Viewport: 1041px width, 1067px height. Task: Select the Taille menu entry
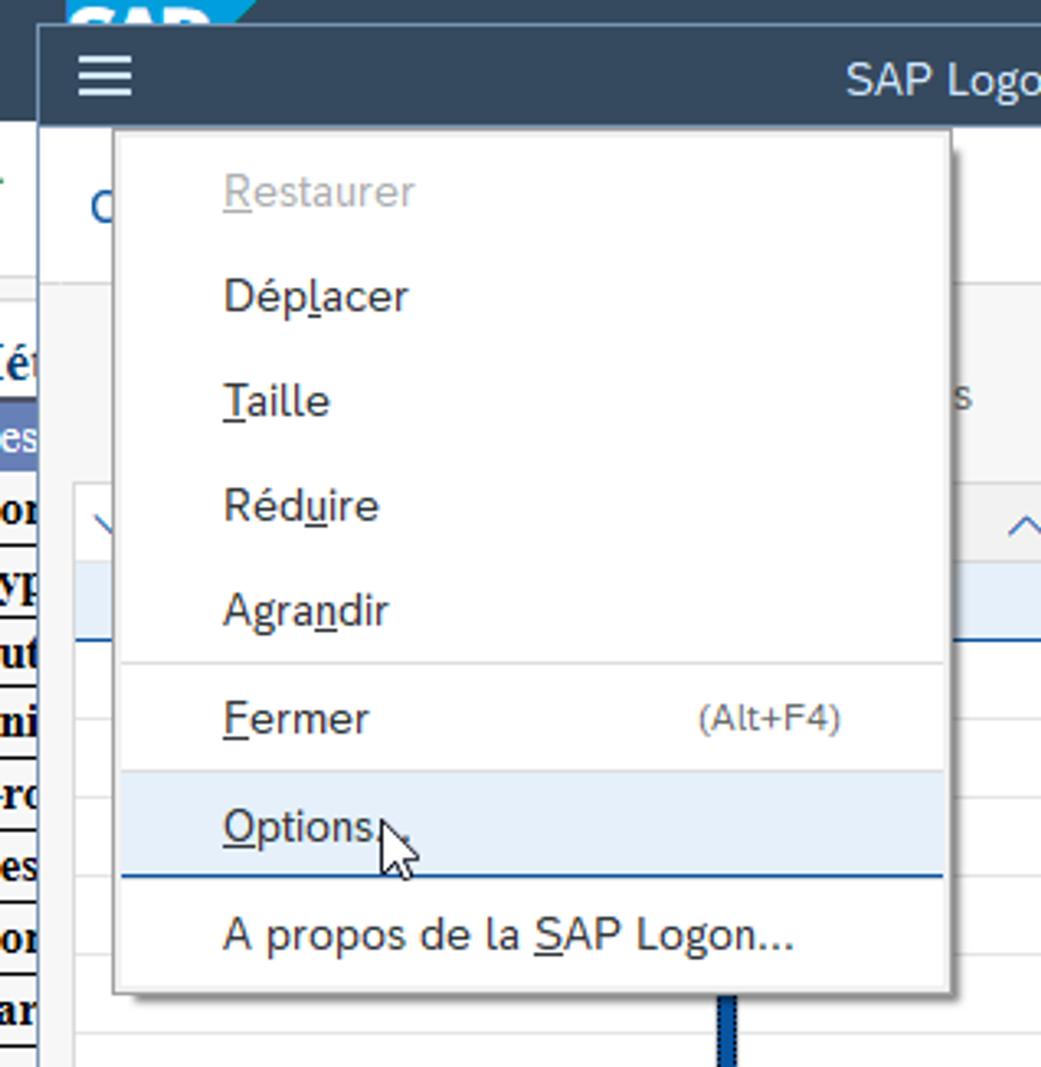(x=532, y=402)
